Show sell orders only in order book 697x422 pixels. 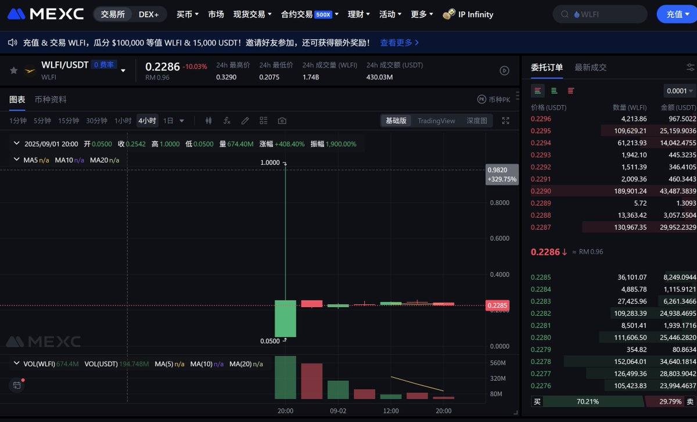(x=570, y=91)
